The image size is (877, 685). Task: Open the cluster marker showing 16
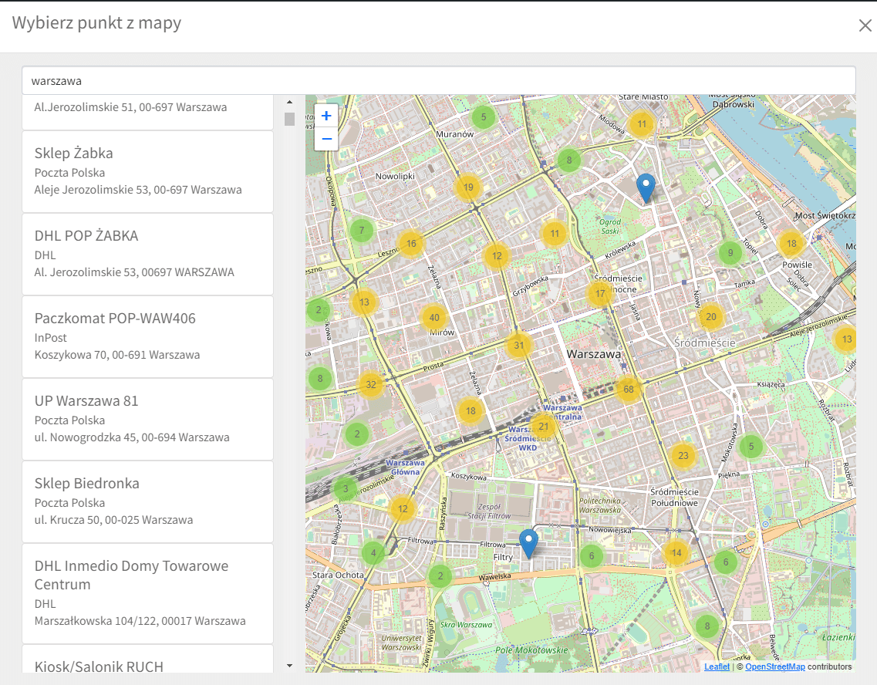[x=411, y=243]
